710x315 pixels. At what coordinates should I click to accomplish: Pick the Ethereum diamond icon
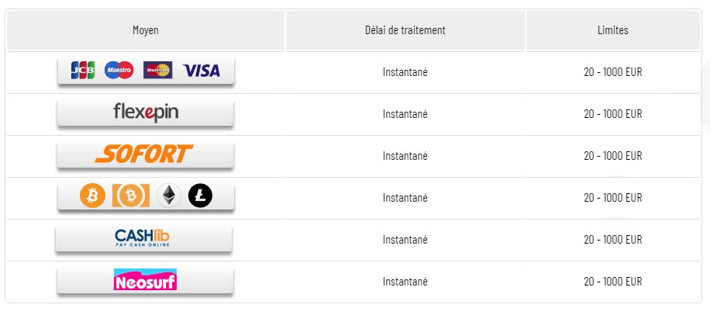point(168,196)
